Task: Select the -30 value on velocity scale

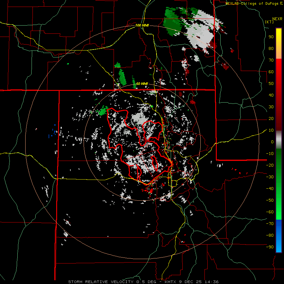Action: [270, 177]
